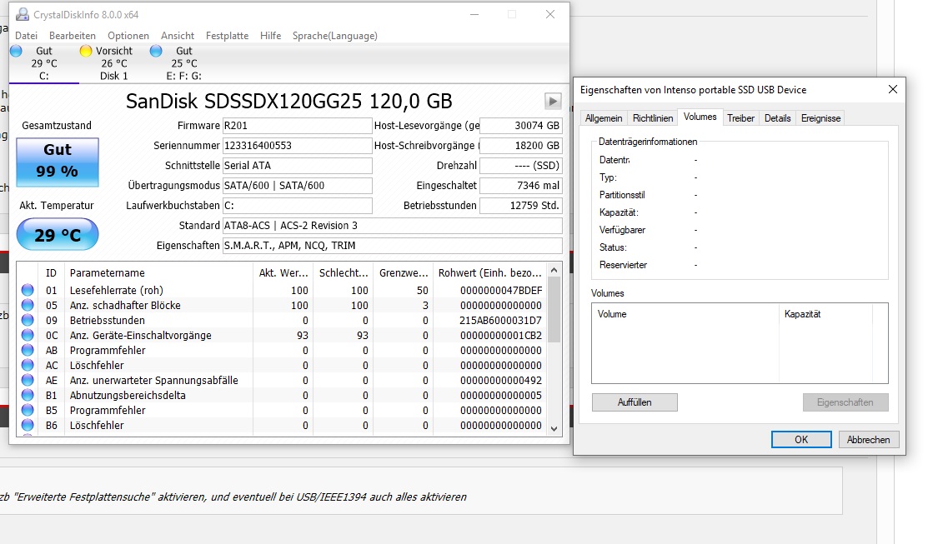
Task: Click the Firmware field showing R201
Action: 297,125
